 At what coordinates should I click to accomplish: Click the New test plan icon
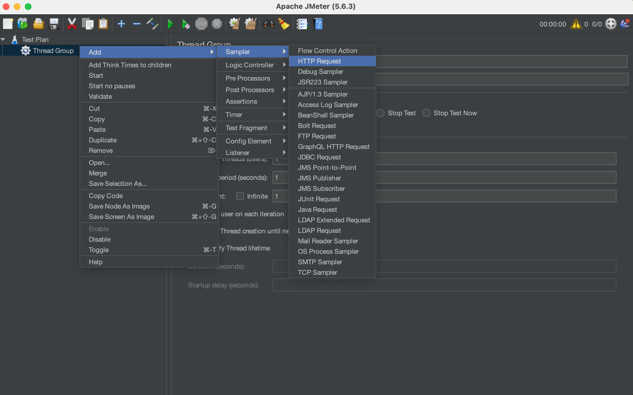8,24
